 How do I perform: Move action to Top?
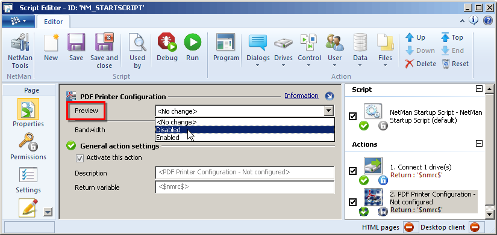click(x=452, y=38)
